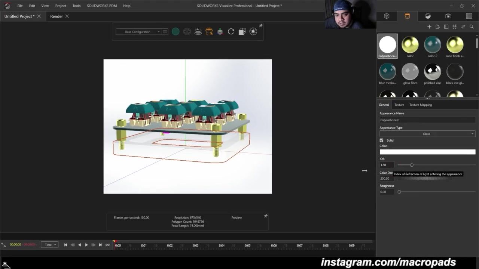
Task: Uncheck the Solid checkbox
Action: click(x=381, y=140)
